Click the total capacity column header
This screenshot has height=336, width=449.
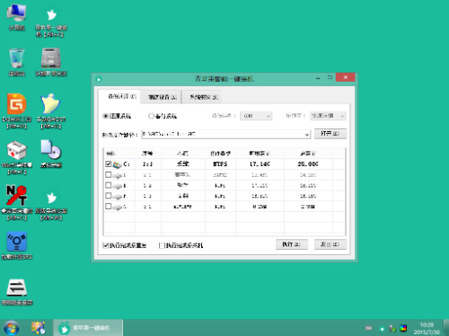click(308, 154)
